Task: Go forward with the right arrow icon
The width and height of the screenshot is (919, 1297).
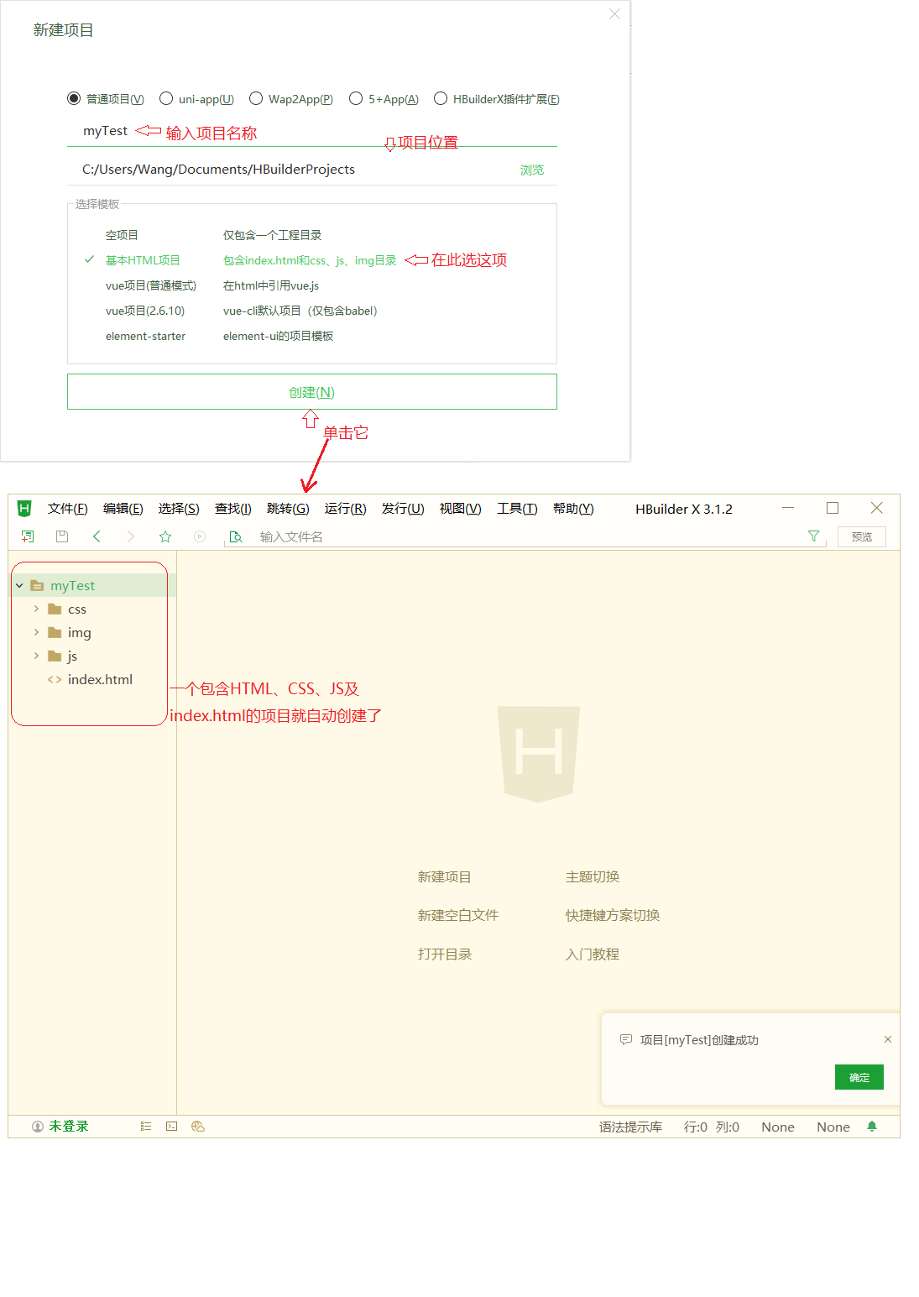Action: coord(131,536)
